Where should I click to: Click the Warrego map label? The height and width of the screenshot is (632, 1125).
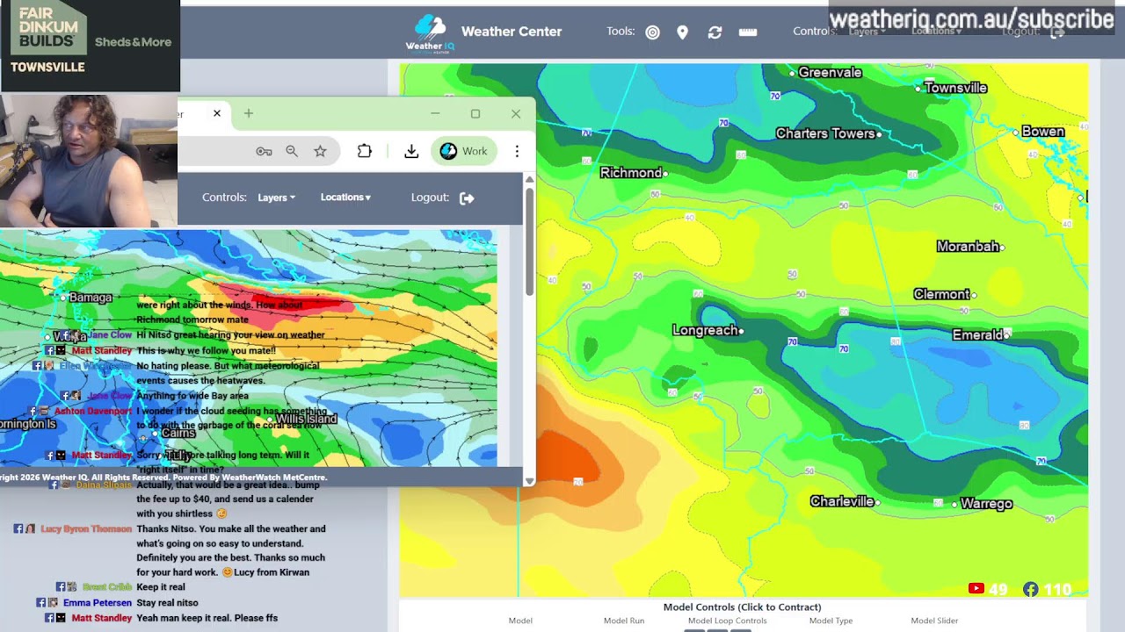coord(986,504)
